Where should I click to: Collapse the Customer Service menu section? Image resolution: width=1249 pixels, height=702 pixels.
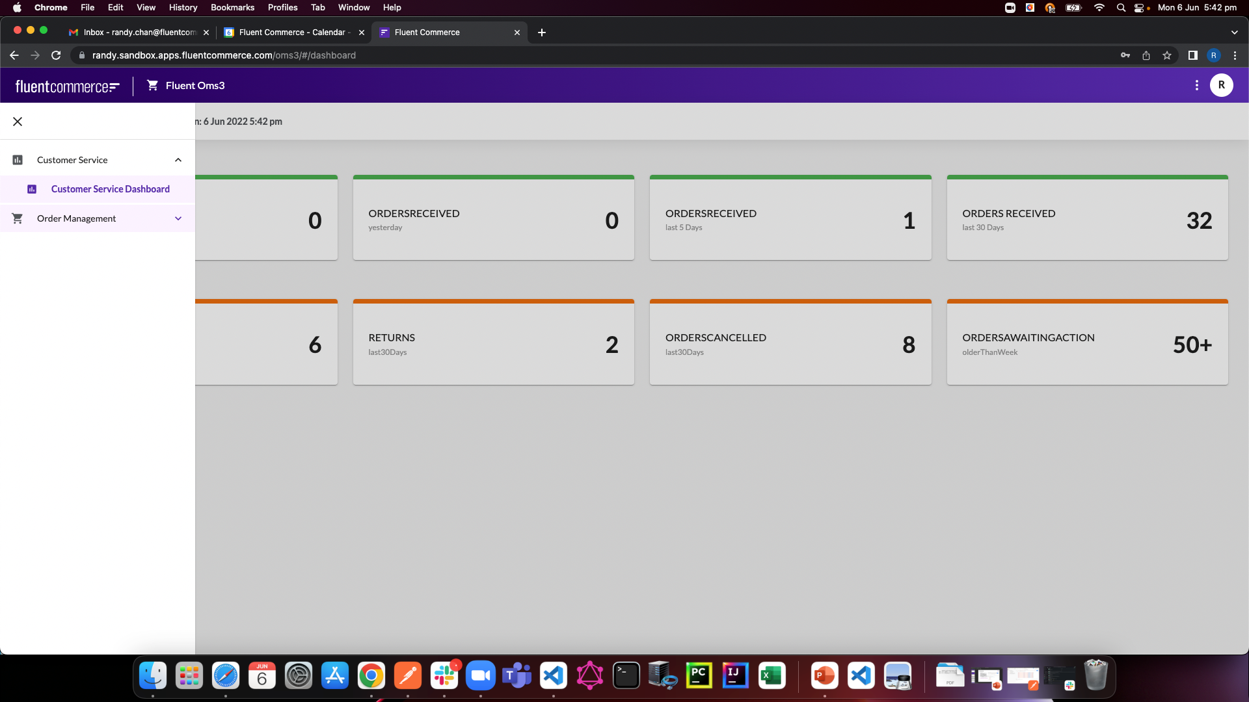click(178, 159)
